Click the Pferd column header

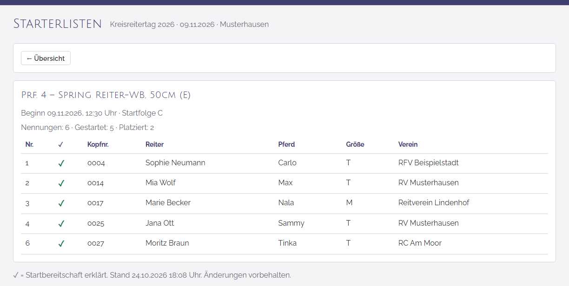point(286,144)
